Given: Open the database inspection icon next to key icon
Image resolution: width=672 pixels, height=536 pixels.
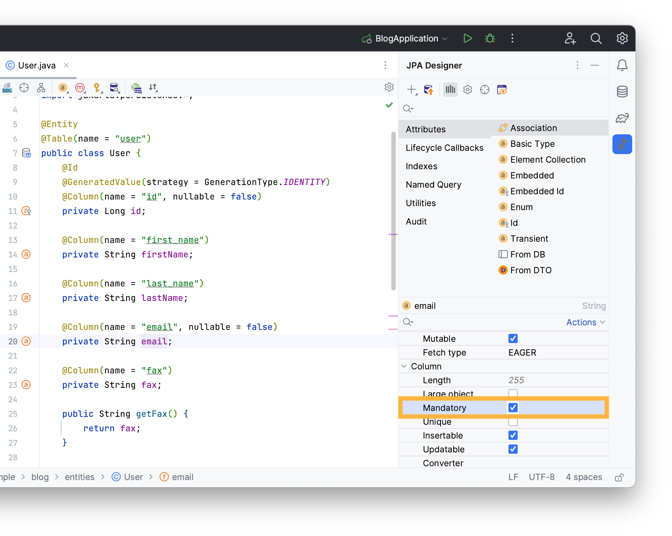Looking at the screenshot, I should click(114, 88).
